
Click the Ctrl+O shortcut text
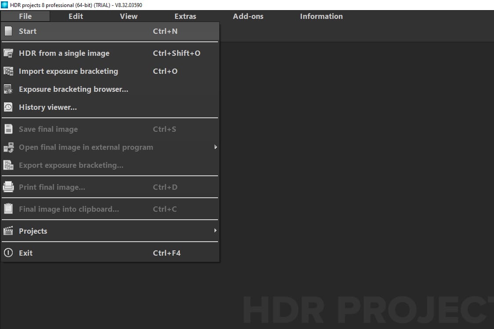point(165,71)
